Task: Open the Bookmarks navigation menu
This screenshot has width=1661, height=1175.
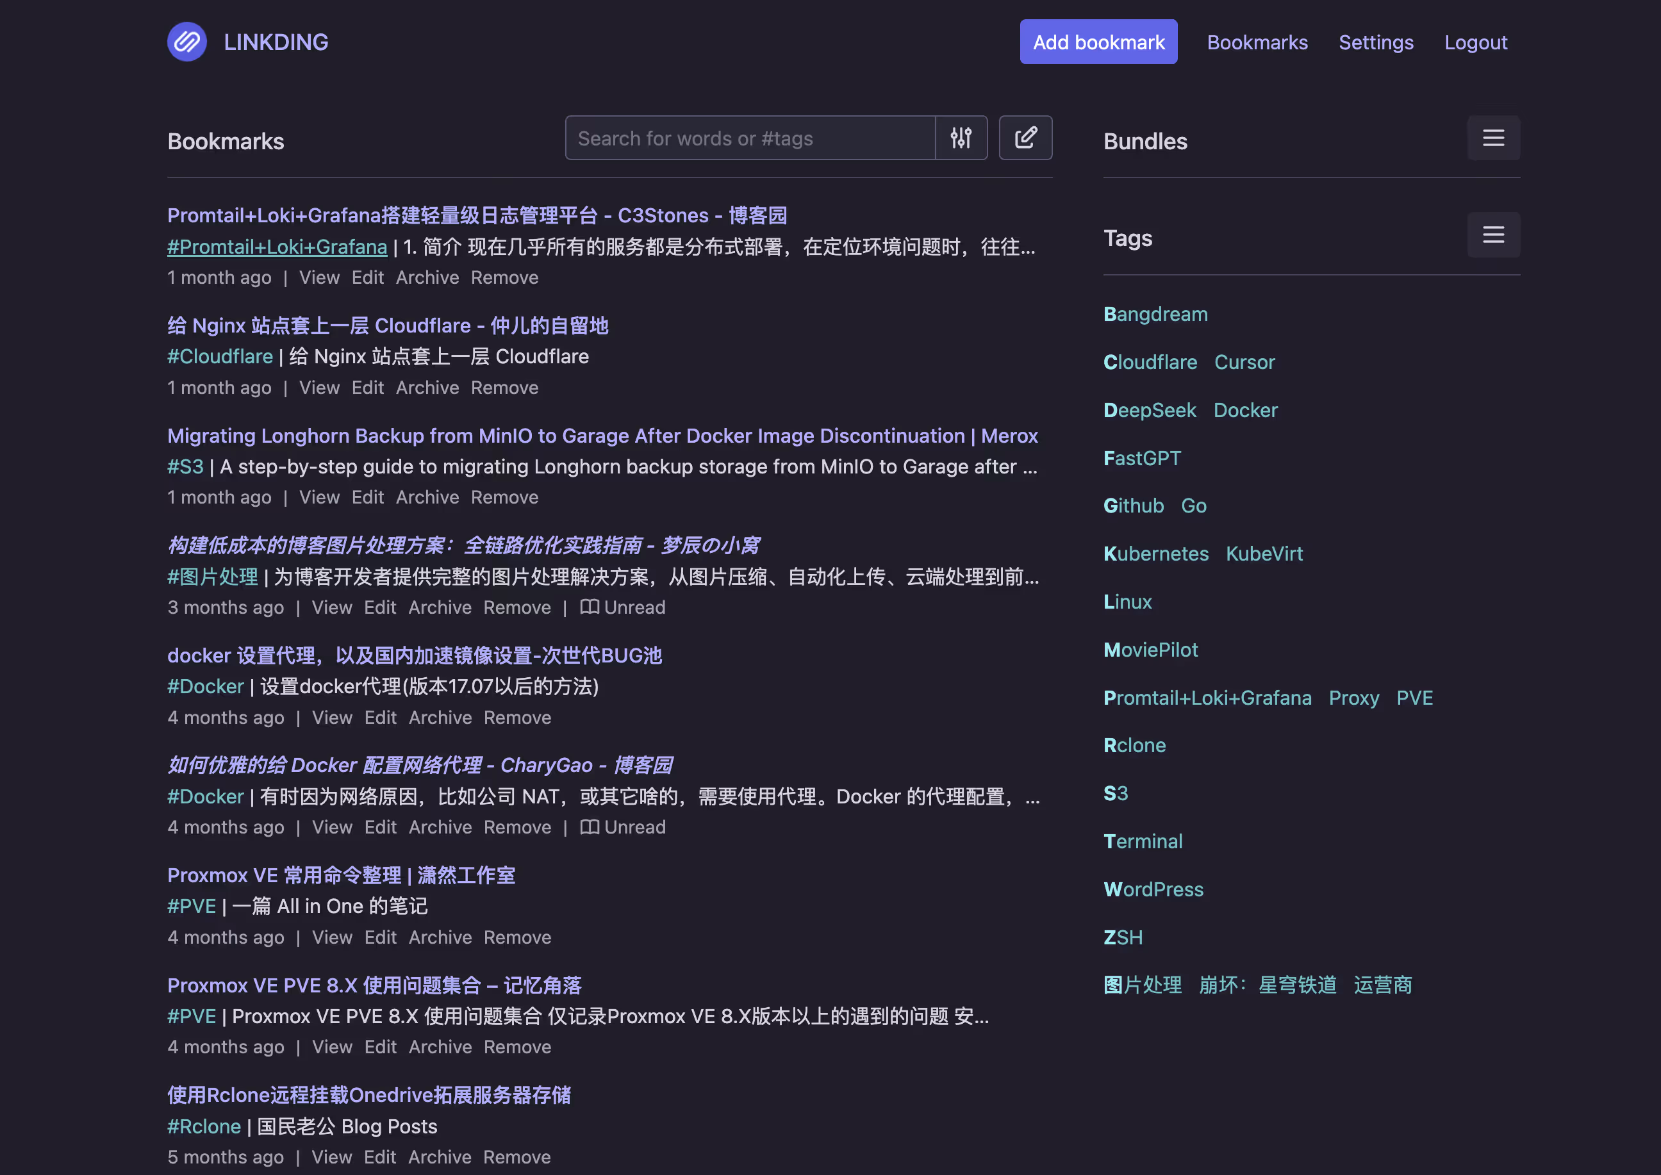Action: pos(1257,42)
